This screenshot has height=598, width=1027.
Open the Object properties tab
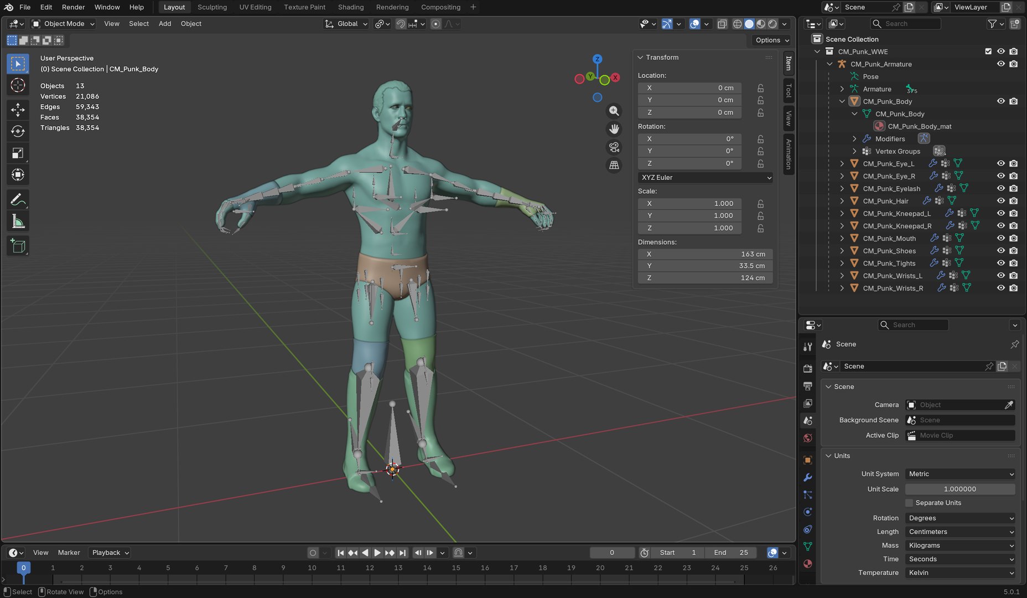point(807,460)
